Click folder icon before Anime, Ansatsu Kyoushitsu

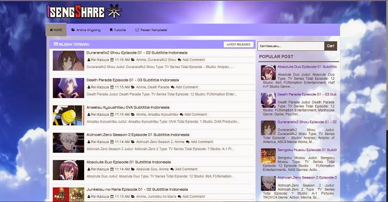pyautogui.click(x=133, y=115)
